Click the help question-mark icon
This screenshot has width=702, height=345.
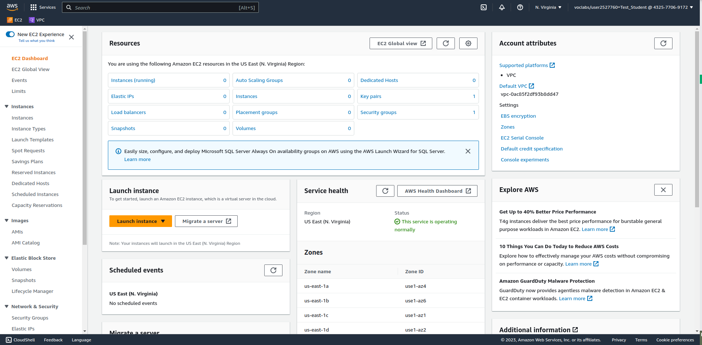coord(520,7)
